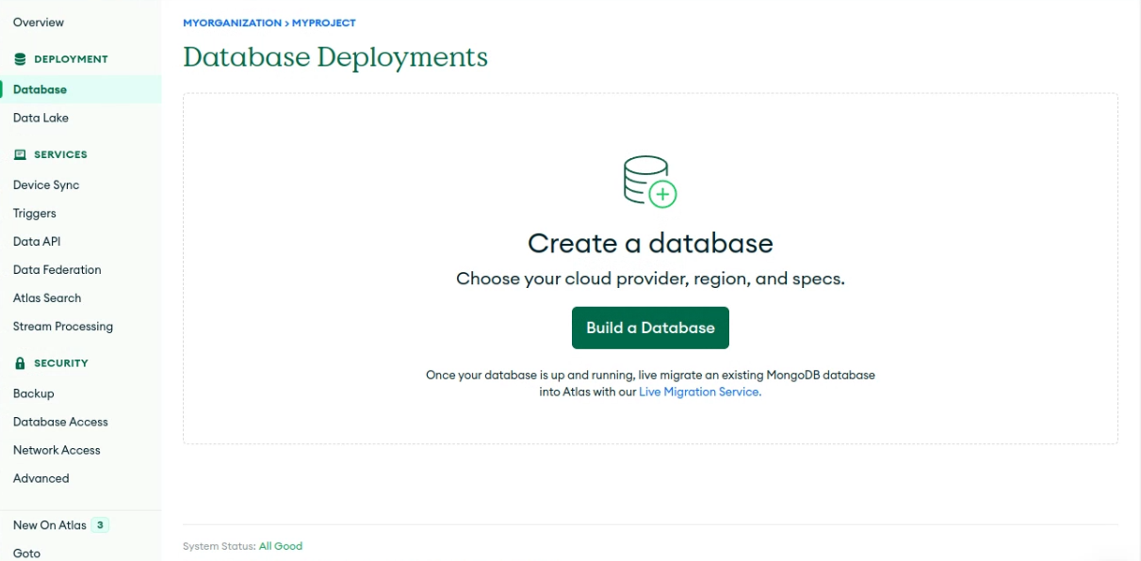
Task: Click the MYORGANIZATION breadcrumb link
Action: coord(232,23)
